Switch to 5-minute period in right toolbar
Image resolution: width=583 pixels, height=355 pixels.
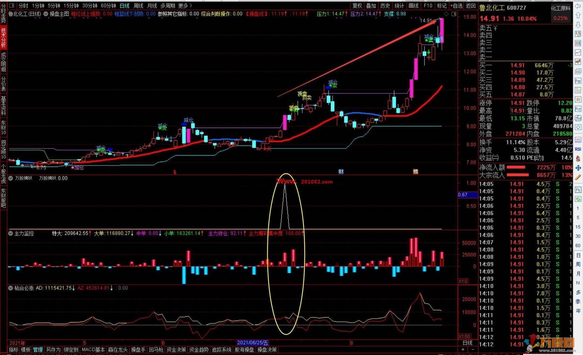click(x=578, y=218)
